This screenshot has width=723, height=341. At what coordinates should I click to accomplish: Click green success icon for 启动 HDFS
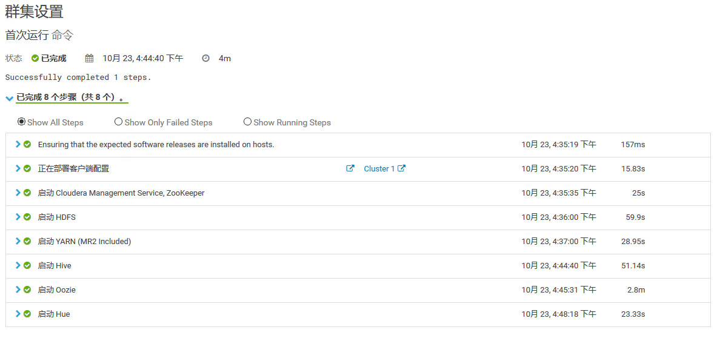27,217
